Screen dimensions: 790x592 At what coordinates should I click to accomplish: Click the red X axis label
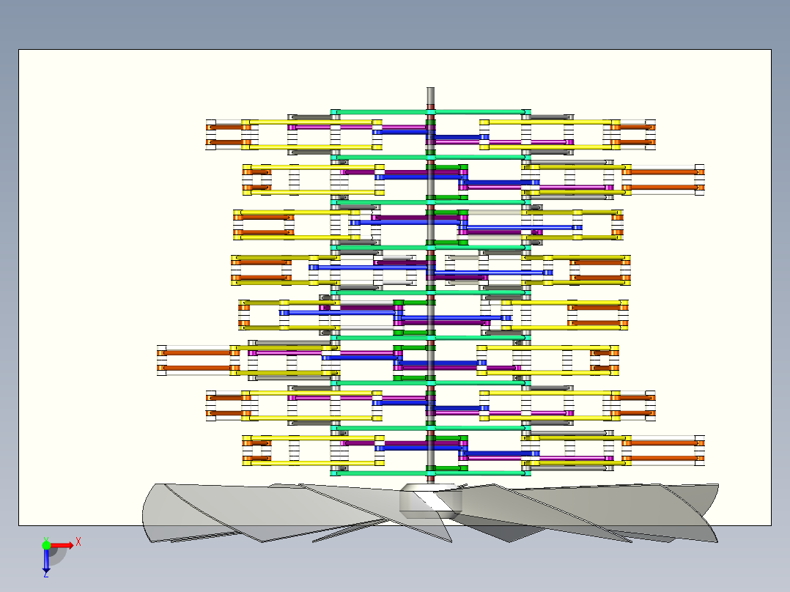click(x=78, y=542)
